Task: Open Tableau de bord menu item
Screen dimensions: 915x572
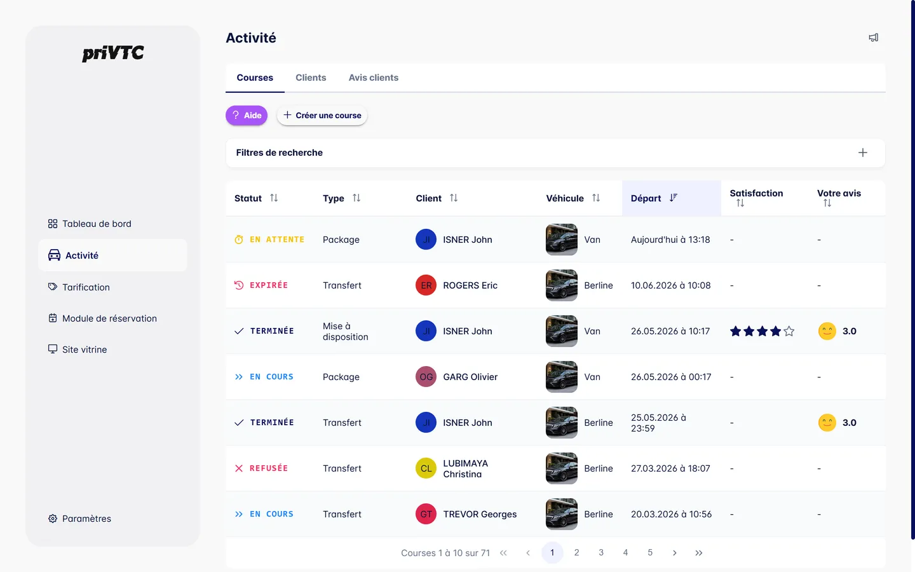Action: [112, 224]
